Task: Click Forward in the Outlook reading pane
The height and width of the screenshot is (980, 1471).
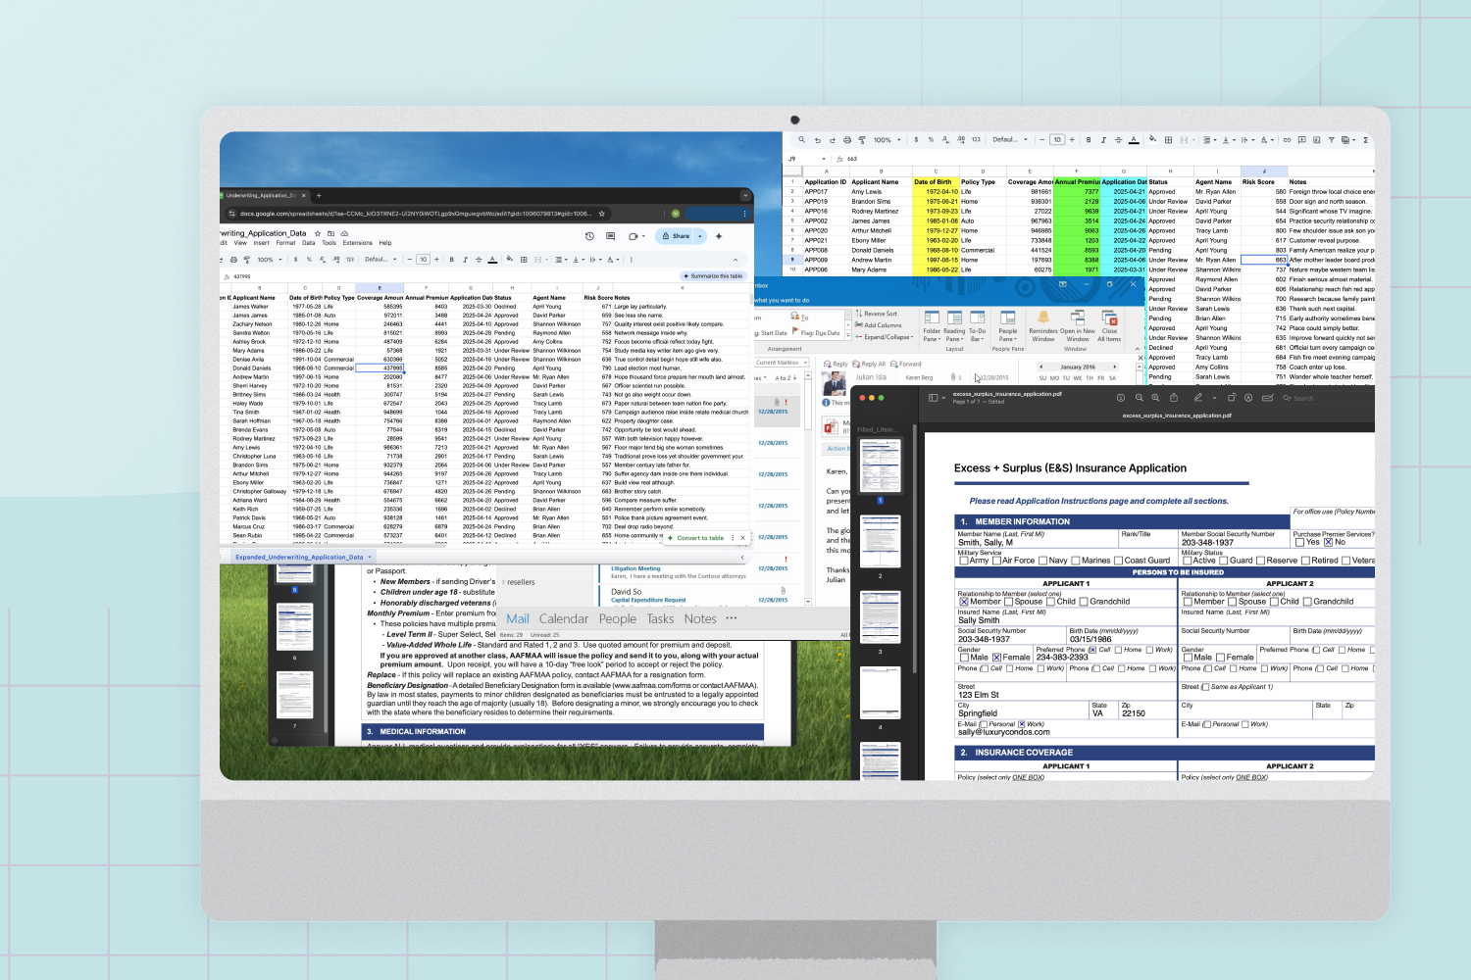Action: (905, 364)
